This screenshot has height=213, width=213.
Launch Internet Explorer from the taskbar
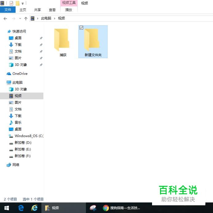pyautogui.click(x=34, y=208)
